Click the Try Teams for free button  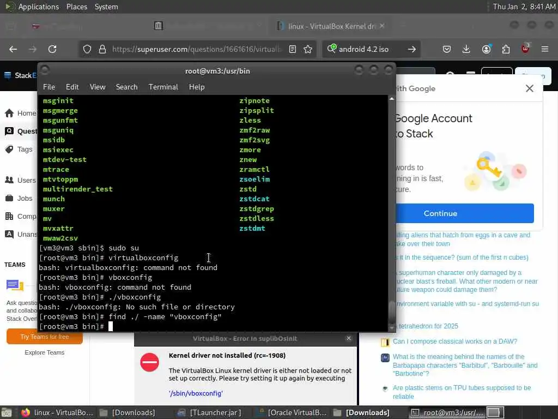tap(45, 337)
